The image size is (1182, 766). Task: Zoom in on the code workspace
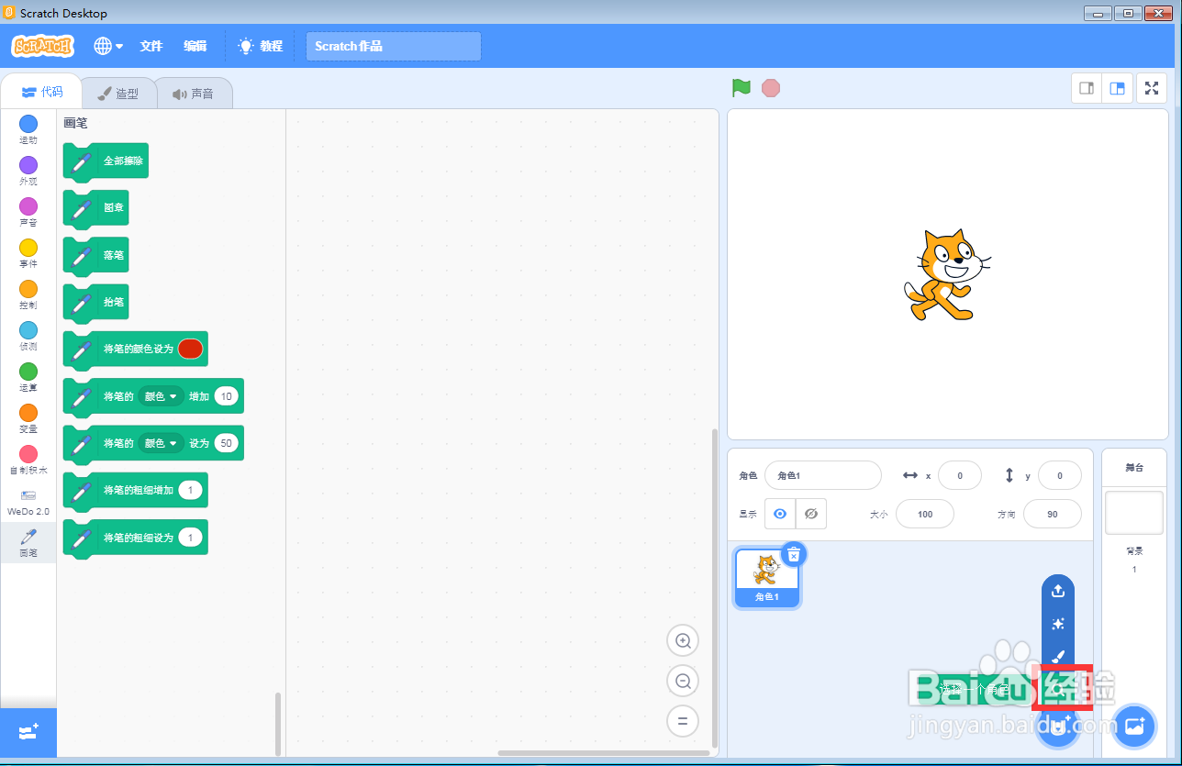point(683,640)
